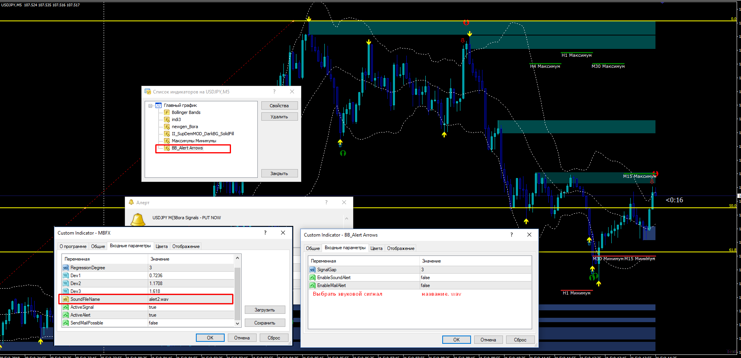Click the ActiveSignal boolean type icon
The width and height of the screenshot is (741, 358).
coord(66,307)
